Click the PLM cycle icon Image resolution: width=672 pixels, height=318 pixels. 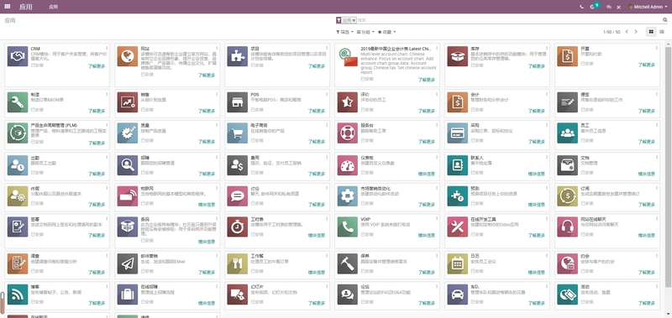18,133
